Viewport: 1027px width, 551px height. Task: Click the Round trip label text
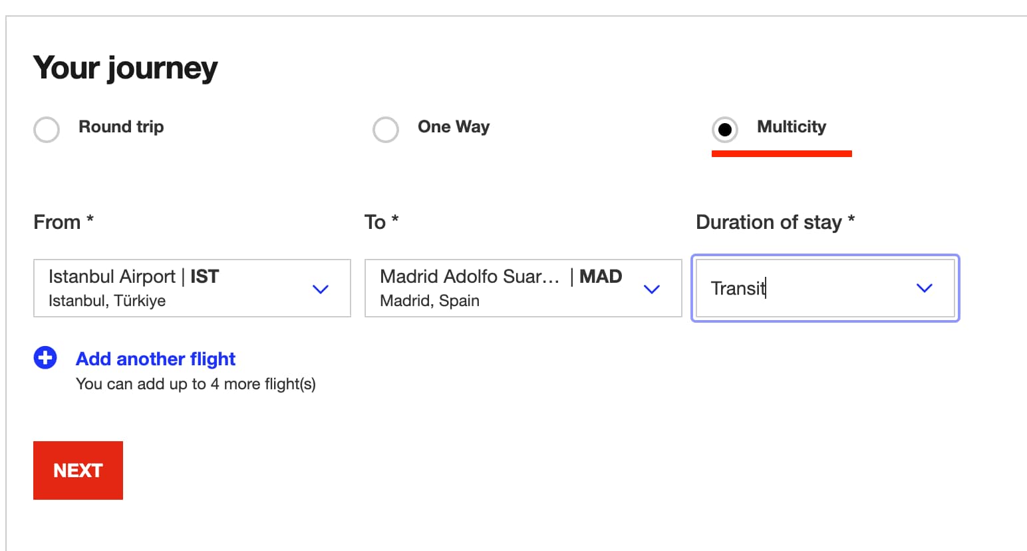pos(121,126)
